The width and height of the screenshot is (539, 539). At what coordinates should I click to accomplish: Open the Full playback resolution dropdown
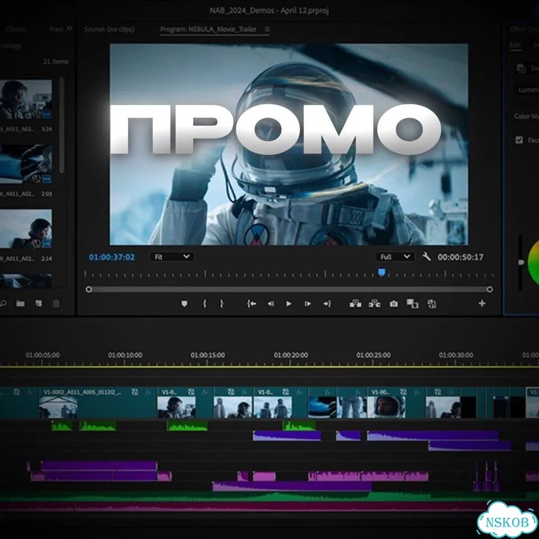pyautogui.click(x=395, y=257)
